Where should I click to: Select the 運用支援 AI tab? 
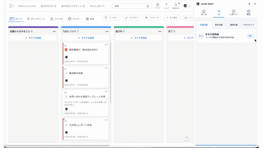click(x=234, y=25)
